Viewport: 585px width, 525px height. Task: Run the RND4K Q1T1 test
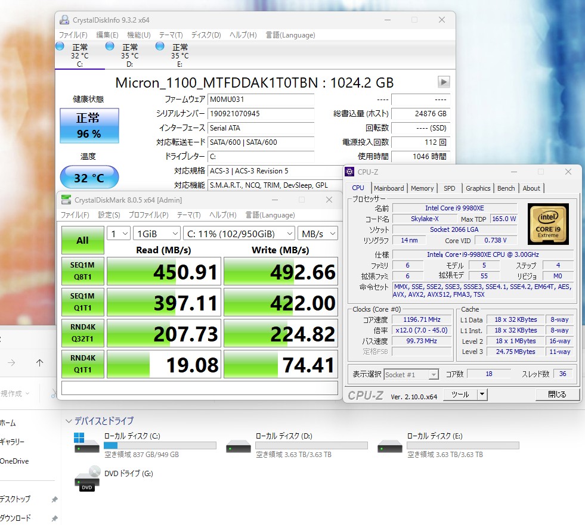point(82,364)
